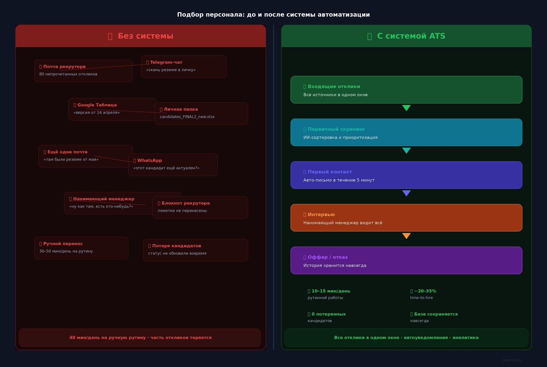The height and width of the screenshot is (367, 547).
Task: Click the icon beside 'Почта рекрутера'
Action: coord(41,67)
